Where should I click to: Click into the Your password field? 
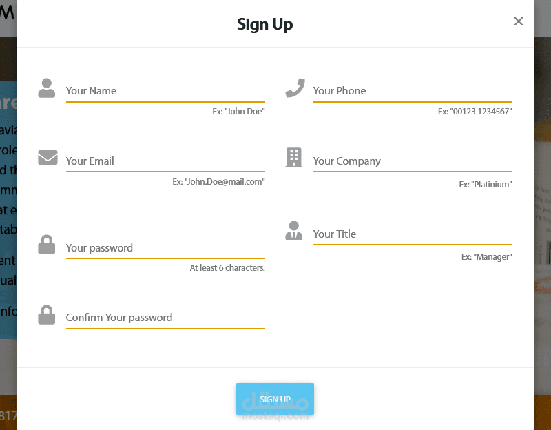point(165,248)
